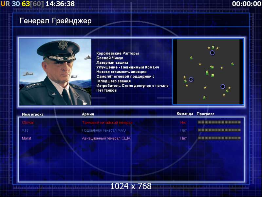Click star above the dollar beside position 3
This screenshot has height=197, width=262.
[x=184, y=77]
